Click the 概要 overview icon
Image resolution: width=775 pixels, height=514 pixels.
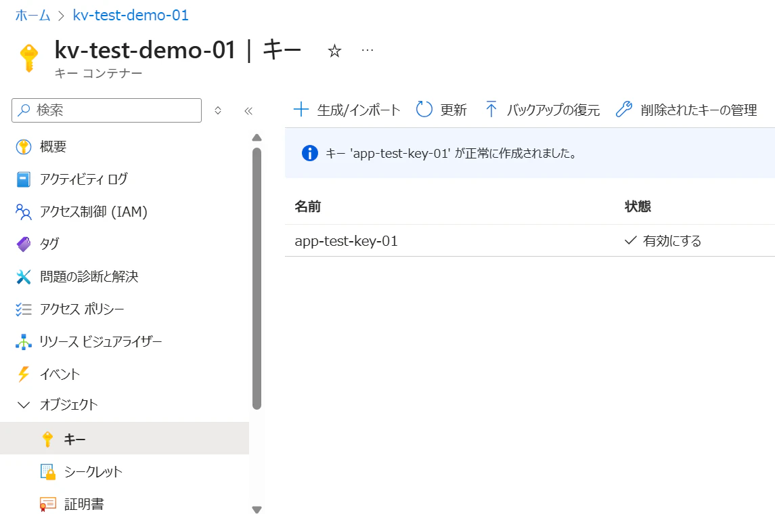[x=23, y=146]
